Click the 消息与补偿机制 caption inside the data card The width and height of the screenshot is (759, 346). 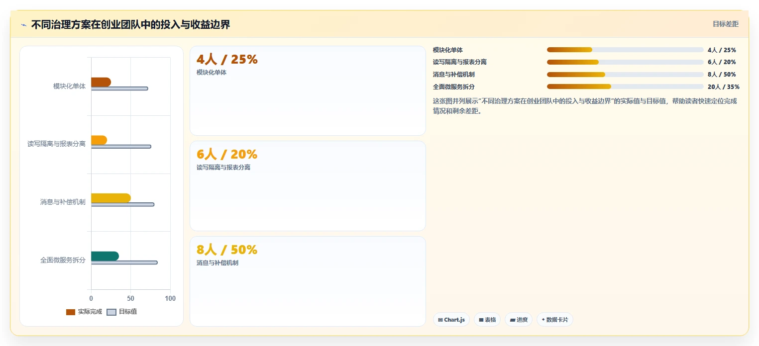(x=217, y=263)
